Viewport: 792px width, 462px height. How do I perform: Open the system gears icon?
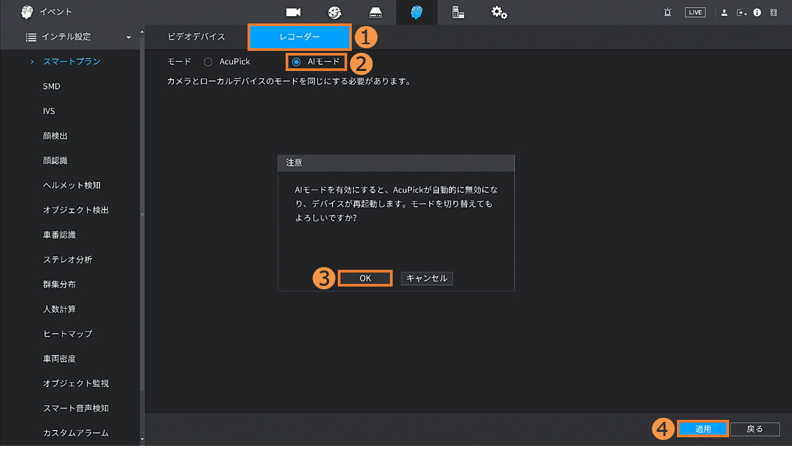499,12
